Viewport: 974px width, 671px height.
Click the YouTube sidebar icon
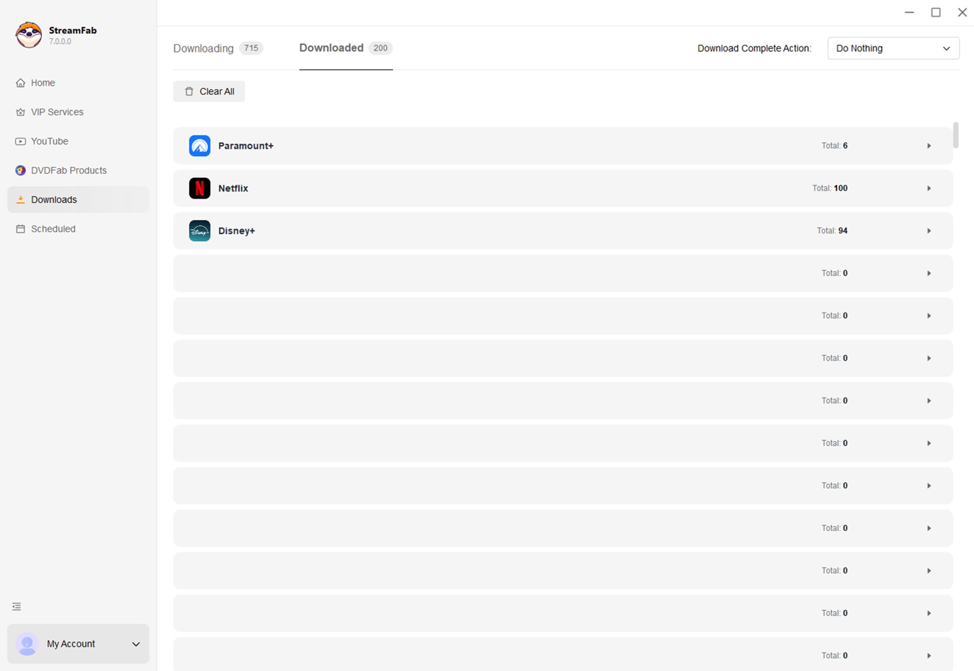coord(20,141)
